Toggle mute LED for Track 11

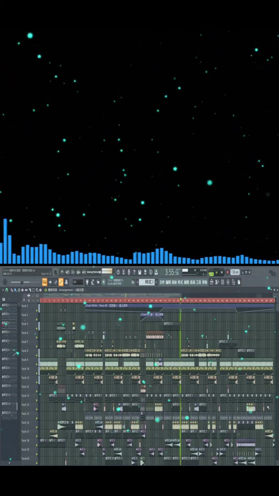point(37,383)
